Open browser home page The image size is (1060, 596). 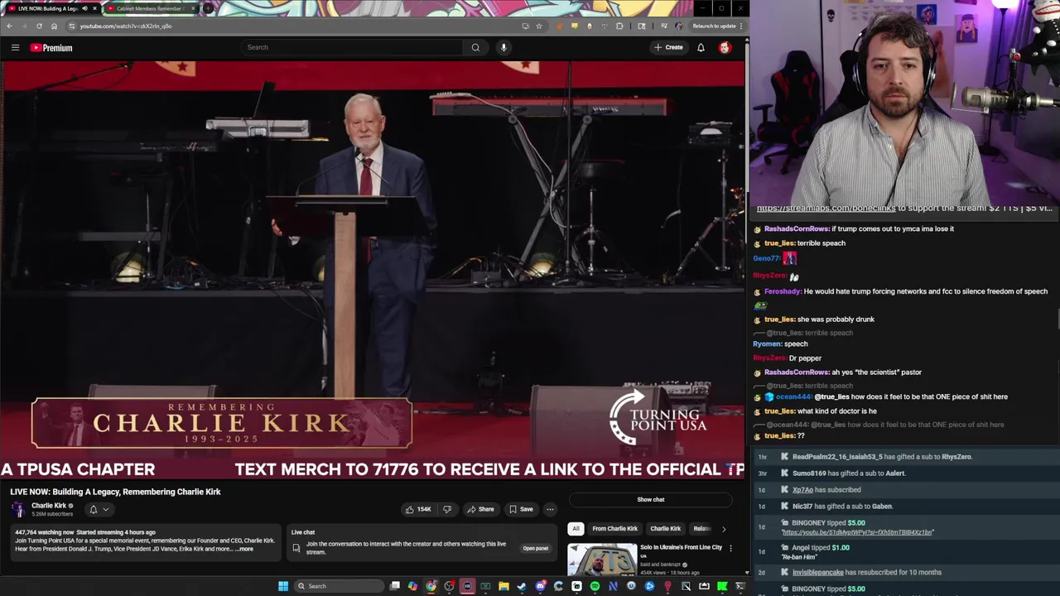(54, 26)
